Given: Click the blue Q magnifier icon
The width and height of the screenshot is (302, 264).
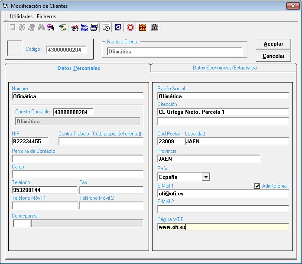Looking at the screenshot, I should click(x=118, y=27).
